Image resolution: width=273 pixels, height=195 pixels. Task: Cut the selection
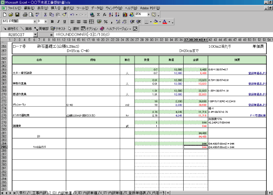click(x=46, y=15)
